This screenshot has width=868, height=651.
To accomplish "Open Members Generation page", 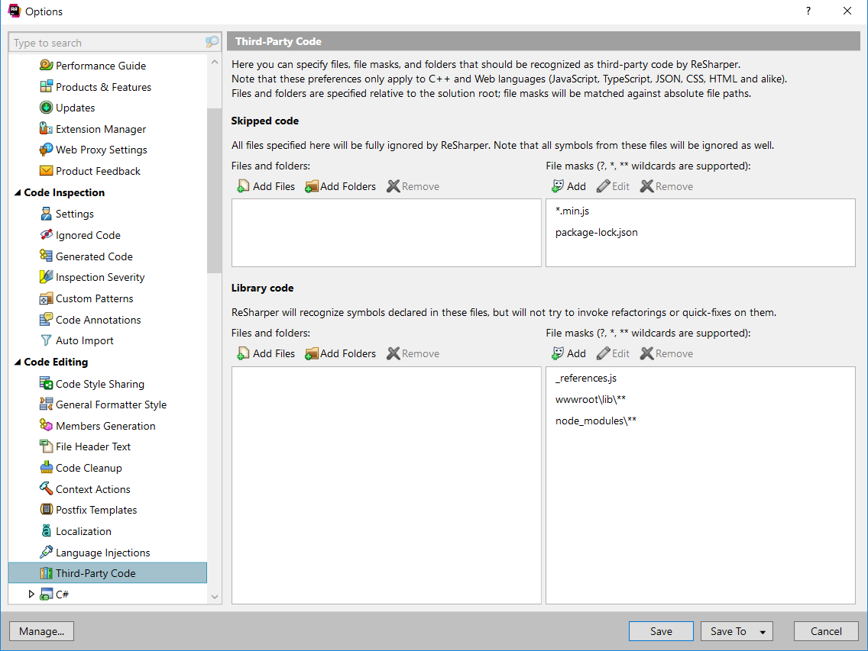I will pyautogui.click(x=98, y=426).
